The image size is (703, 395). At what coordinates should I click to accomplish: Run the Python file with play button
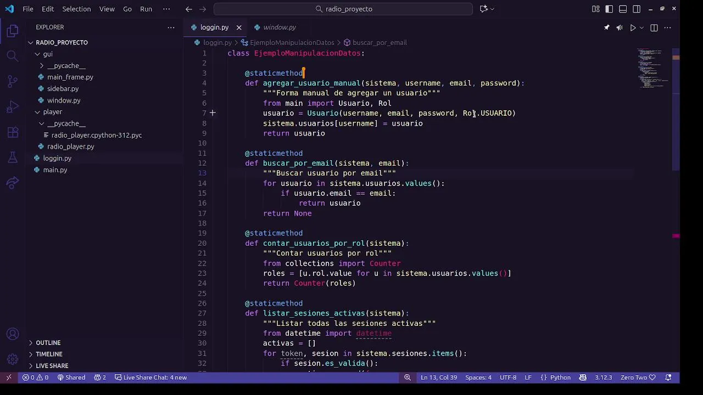pos(633,27)
